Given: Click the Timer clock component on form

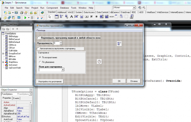Looking at the screenshot, I should click(99, 62).
